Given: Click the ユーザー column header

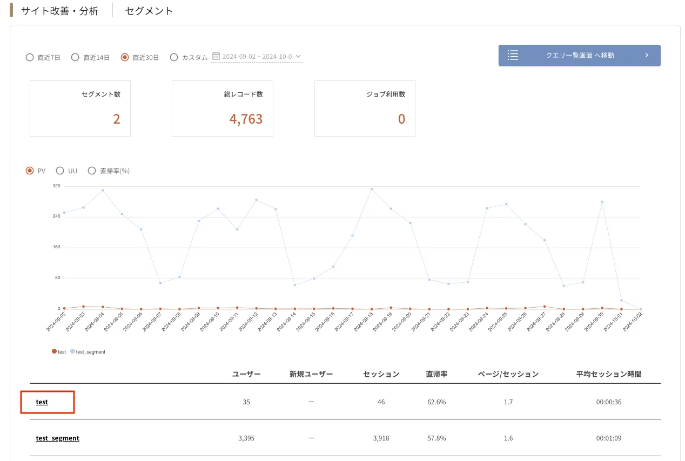Looking at the screenshot, I should 246,374.
